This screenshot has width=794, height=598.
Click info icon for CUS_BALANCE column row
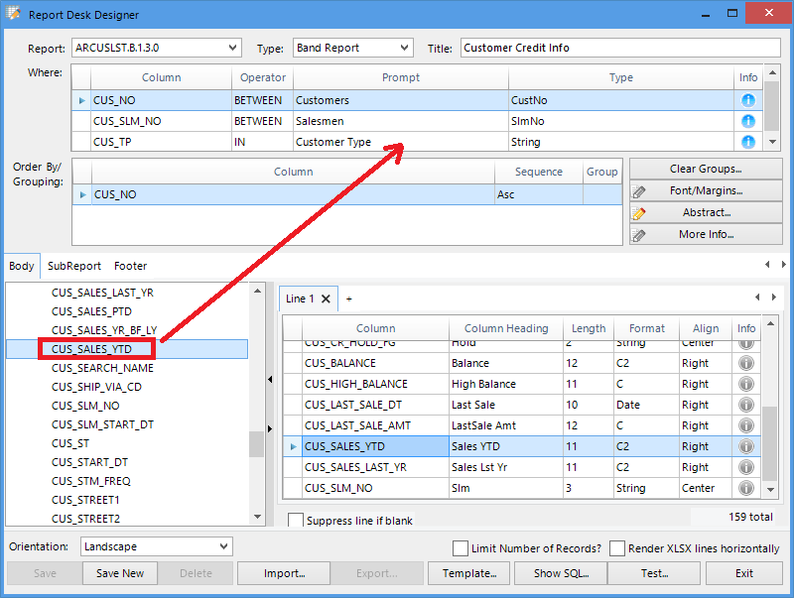click(746, 363)
